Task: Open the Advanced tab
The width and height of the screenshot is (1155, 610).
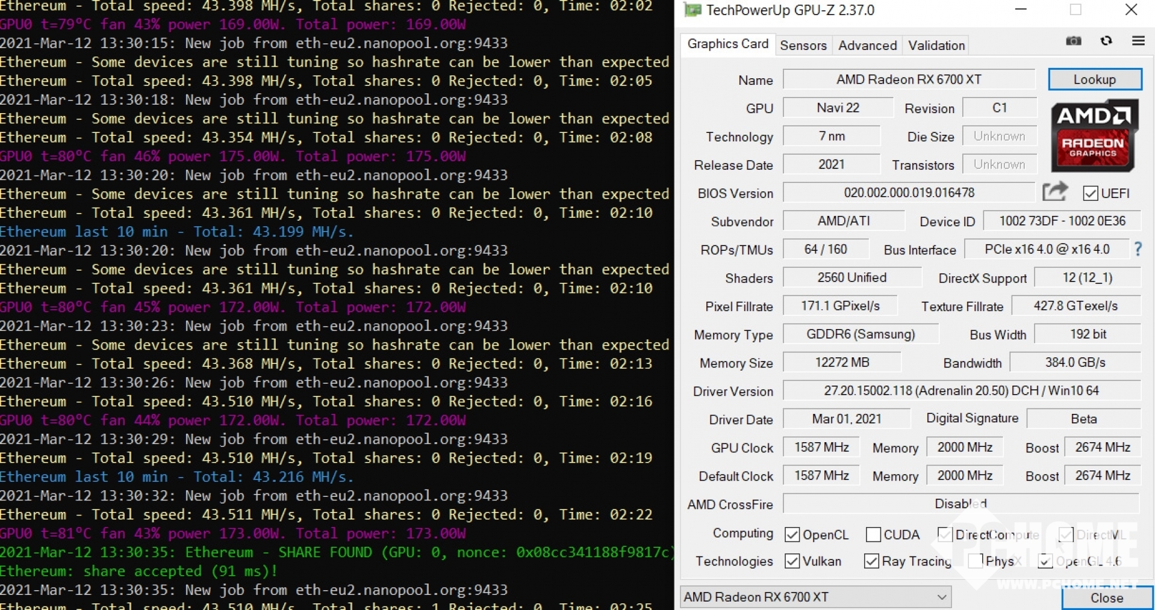Action: 867,46
